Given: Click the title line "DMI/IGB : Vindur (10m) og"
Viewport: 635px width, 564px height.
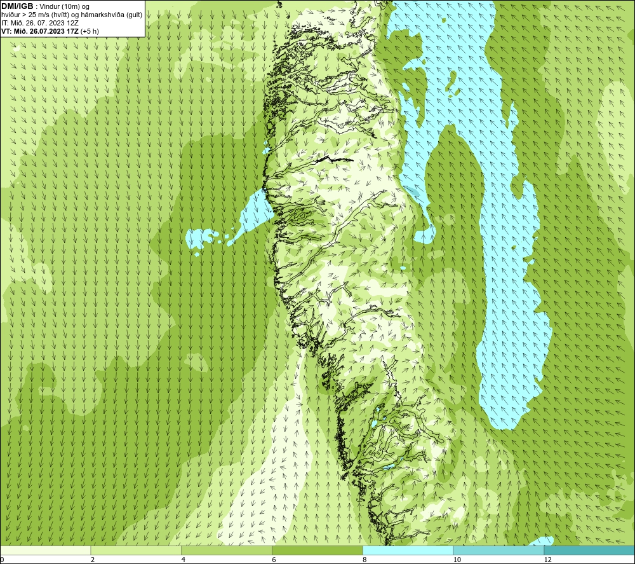Looking at the screenshot, I should click(45, 6).
